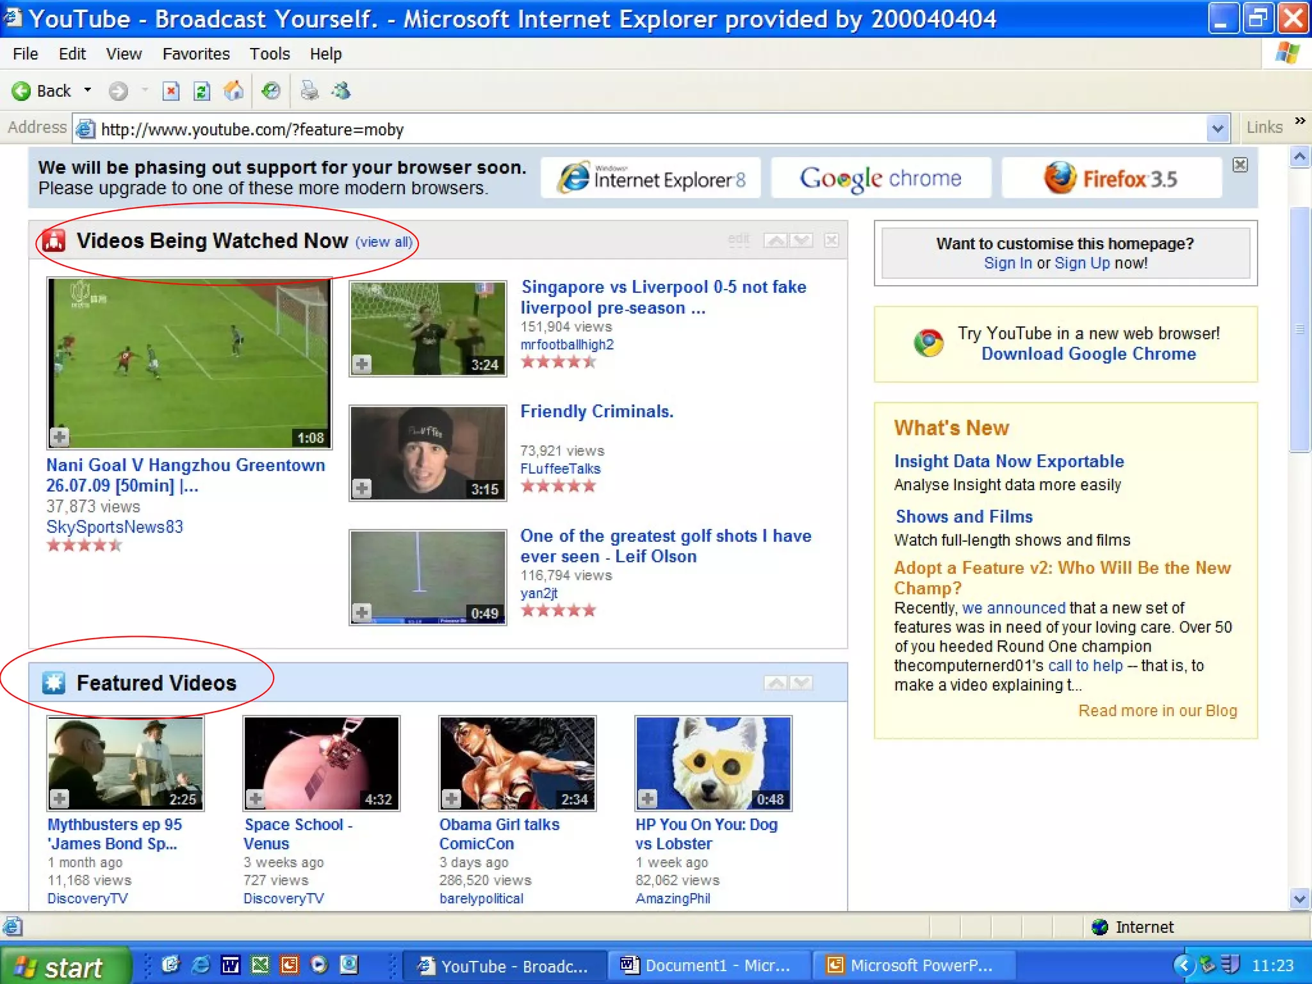
Task: Close the browser upgrade warning banner
Action: tap(1240, 165)
